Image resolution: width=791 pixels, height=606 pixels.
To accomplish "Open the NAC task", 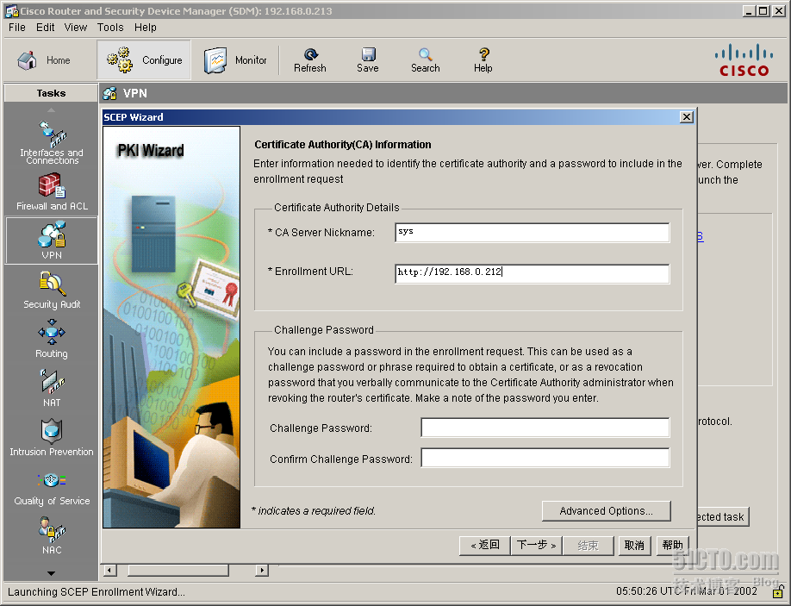I will click(52, 535).
